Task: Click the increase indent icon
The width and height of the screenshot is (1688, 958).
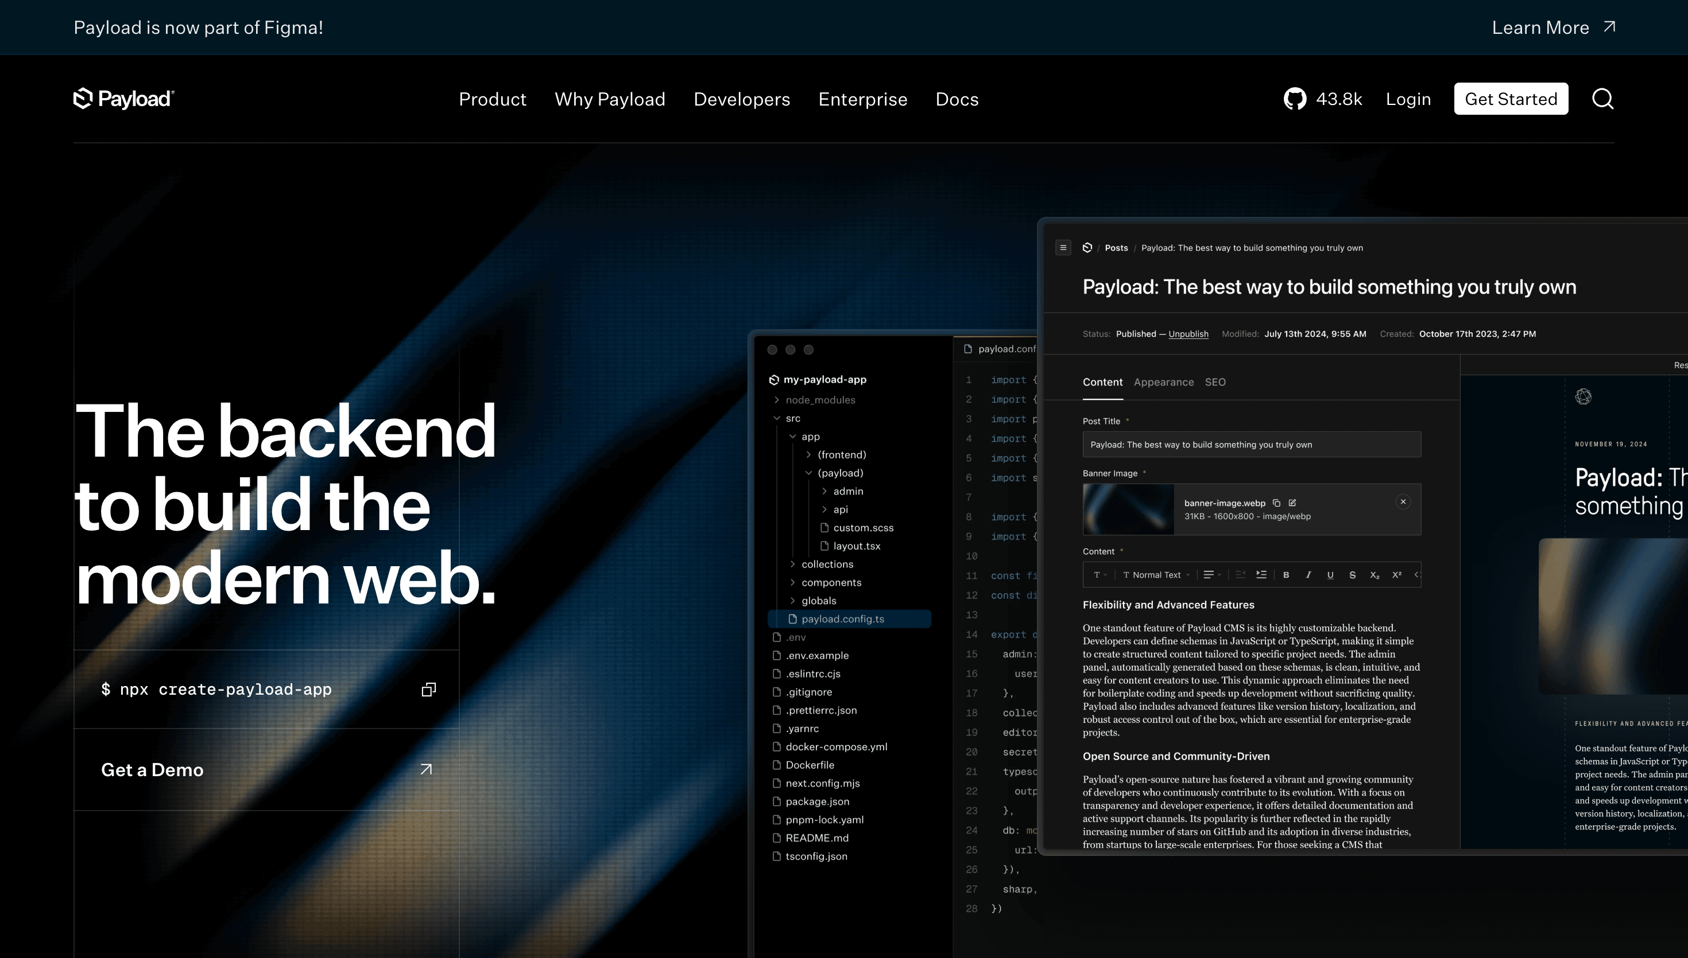Action: tap(1261, 574)
